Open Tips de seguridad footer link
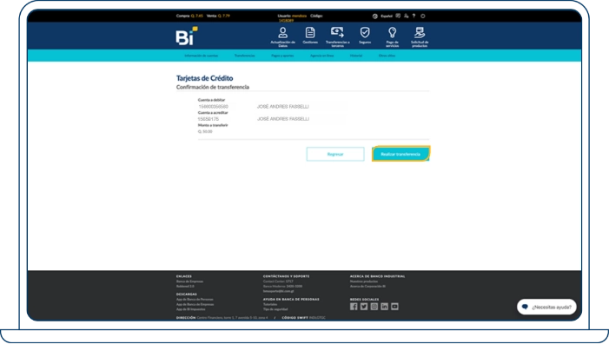 click(275, 309)
